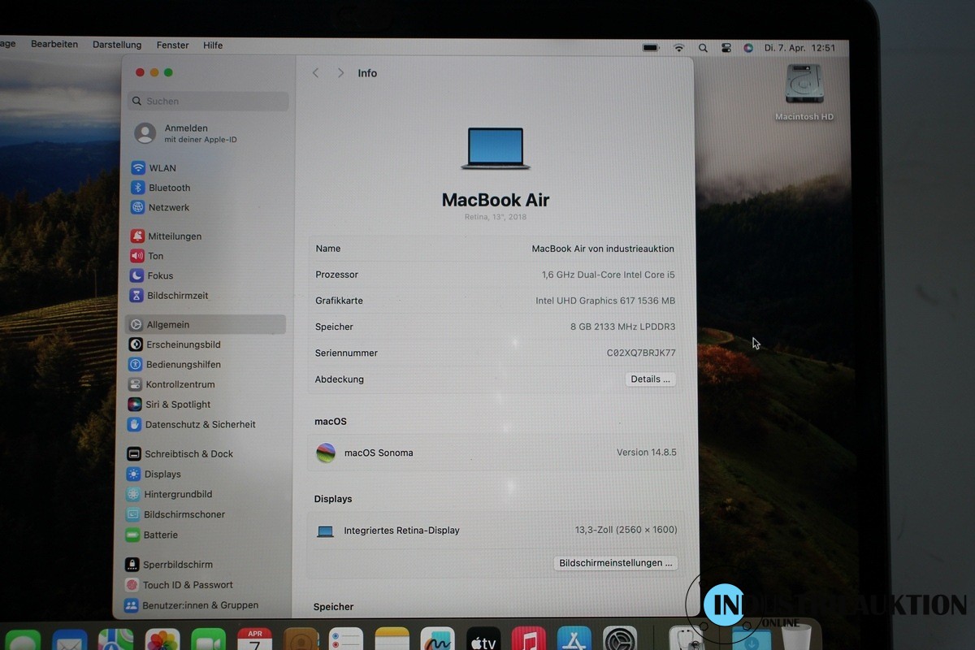Open Bluetooth settings in sidebar

tap(168, 188)
